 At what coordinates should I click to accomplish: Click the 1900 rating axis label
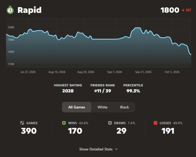pyautogui.click(x=11, y=40)
